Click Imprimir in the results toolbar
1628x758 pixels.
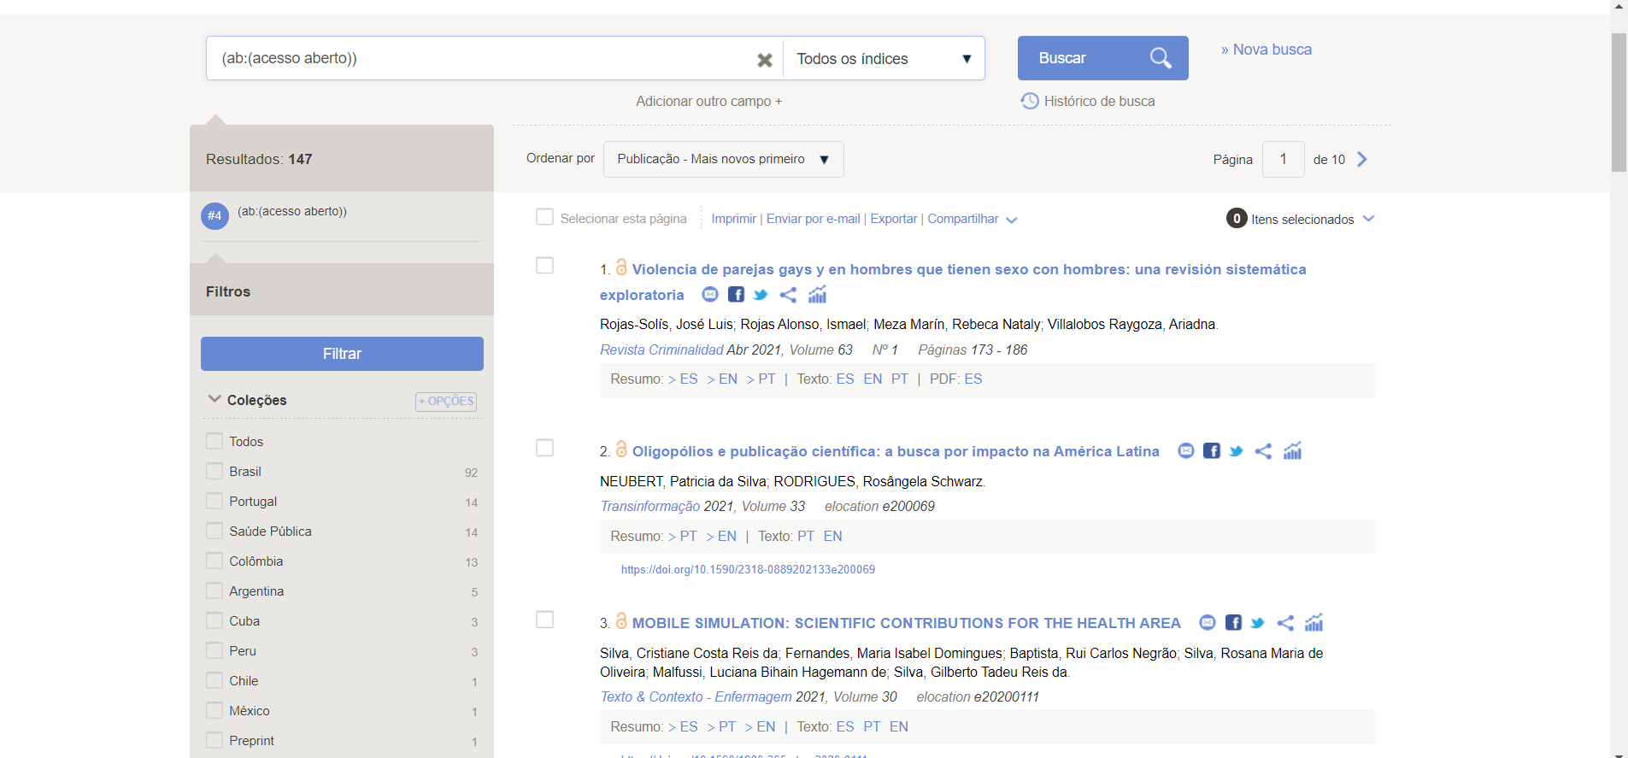pos(733,219)
